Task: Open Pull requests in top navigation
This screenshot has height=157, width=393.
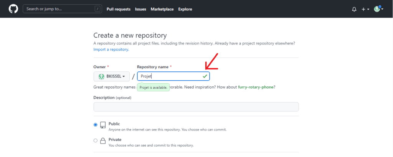Action: click(x=118, y=9)
